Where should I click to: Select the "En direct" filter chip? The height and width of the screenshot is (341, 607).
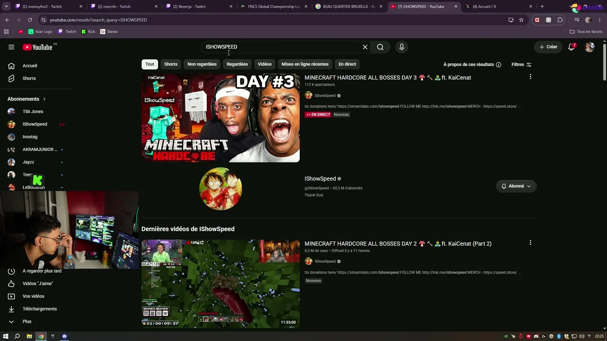tap(347, 64)
